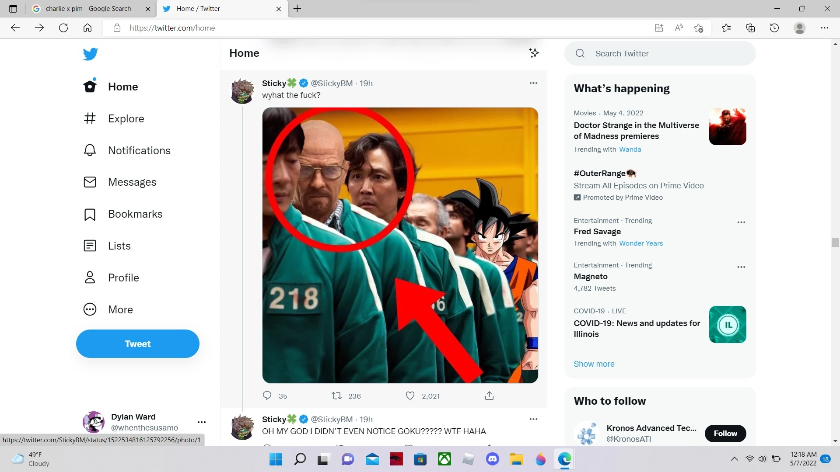
Task: Click the timeline sparkle sort icon
Action: point(533,53)
